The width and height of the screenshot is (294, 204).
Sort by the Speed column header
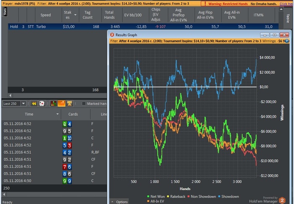point(45,15)
